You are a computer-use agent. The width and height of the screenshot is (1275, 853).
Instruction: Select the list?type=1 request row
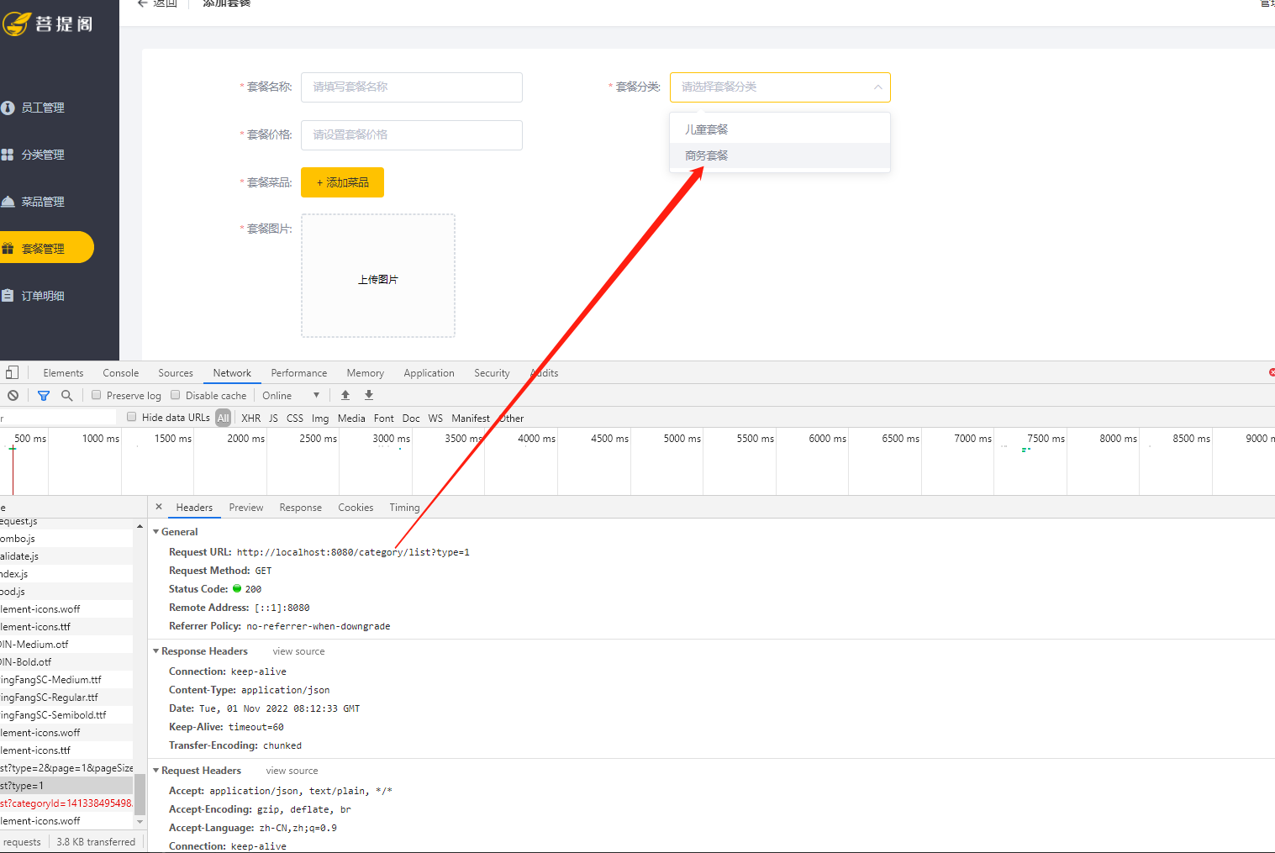coord(66,786)
